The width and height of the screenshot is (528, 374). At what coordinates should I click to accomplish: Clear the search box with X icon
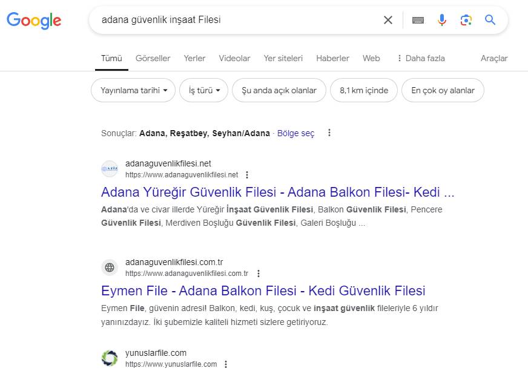point(388,20)
